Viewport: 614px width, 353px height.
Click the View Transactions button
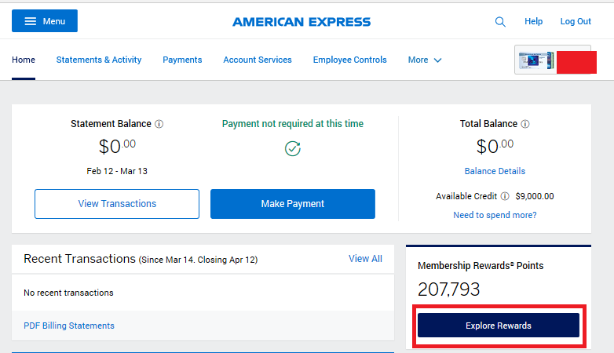click(117, 204)
